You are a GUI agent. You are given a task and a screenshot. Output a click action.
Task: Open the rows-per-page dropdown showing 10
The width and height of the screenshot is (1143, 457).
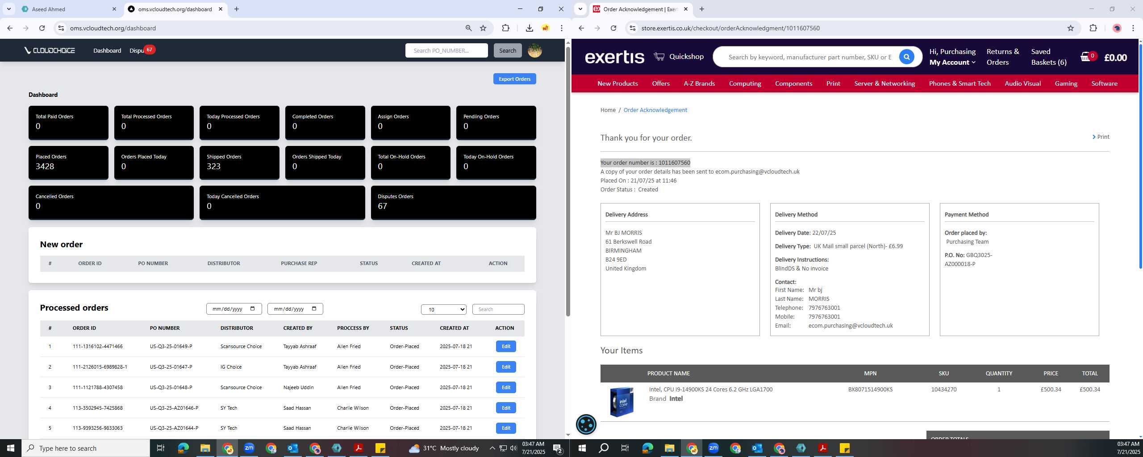coord(443,309)
